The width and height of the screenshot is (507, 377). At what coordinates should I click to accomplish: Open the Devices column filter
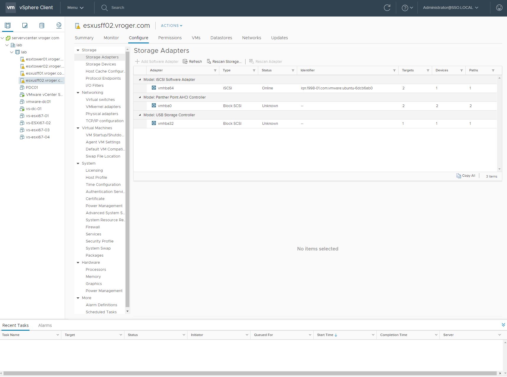click(462, 71)
